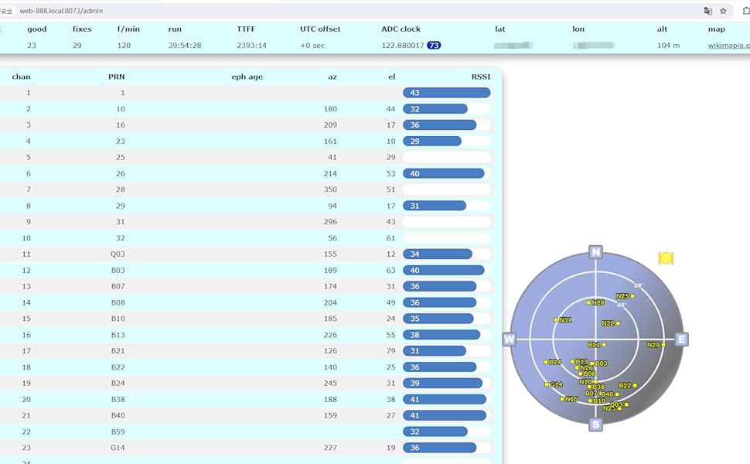Select satellite B22 on the sky plot
The height and width of the screenshot is (464, 750).
pyautogui.click(x=627, y=385)
